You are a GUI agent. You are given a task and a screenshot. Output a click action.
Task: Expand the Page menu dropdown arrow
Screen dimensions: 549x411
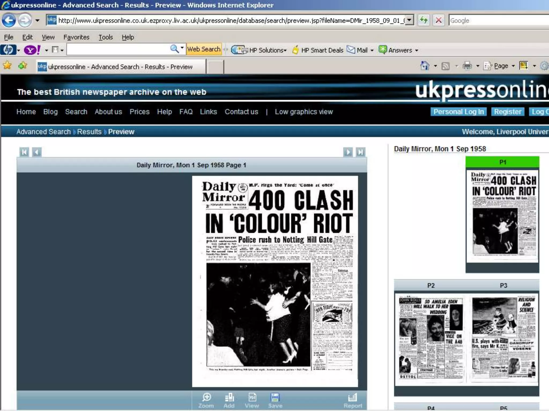(x=513, y=66)
